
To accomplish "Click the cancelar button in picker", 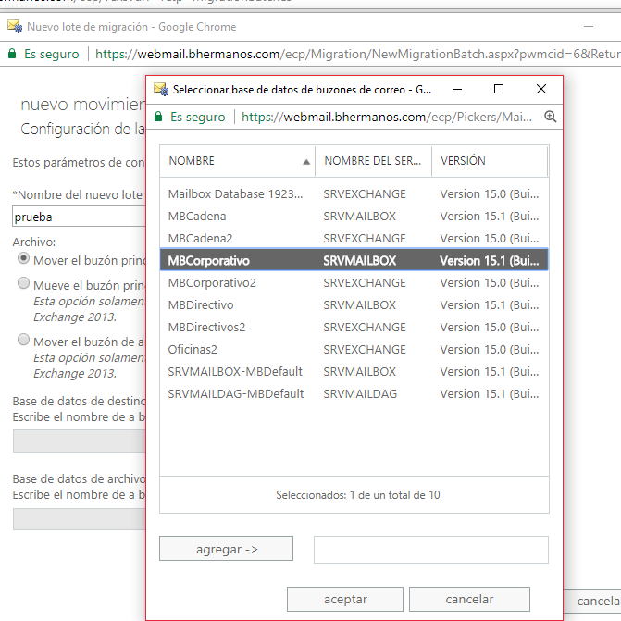I will click(x=469, y=599).
